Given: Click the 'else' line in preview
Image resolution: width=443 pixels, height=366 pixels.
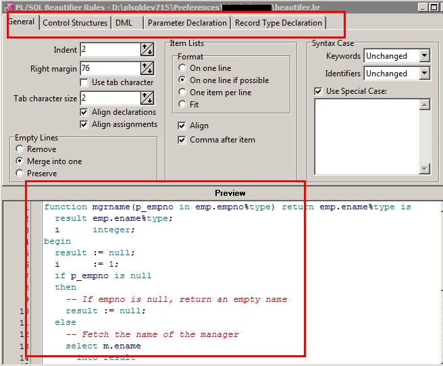Looking at the screenshot, I should click(66, 322).
